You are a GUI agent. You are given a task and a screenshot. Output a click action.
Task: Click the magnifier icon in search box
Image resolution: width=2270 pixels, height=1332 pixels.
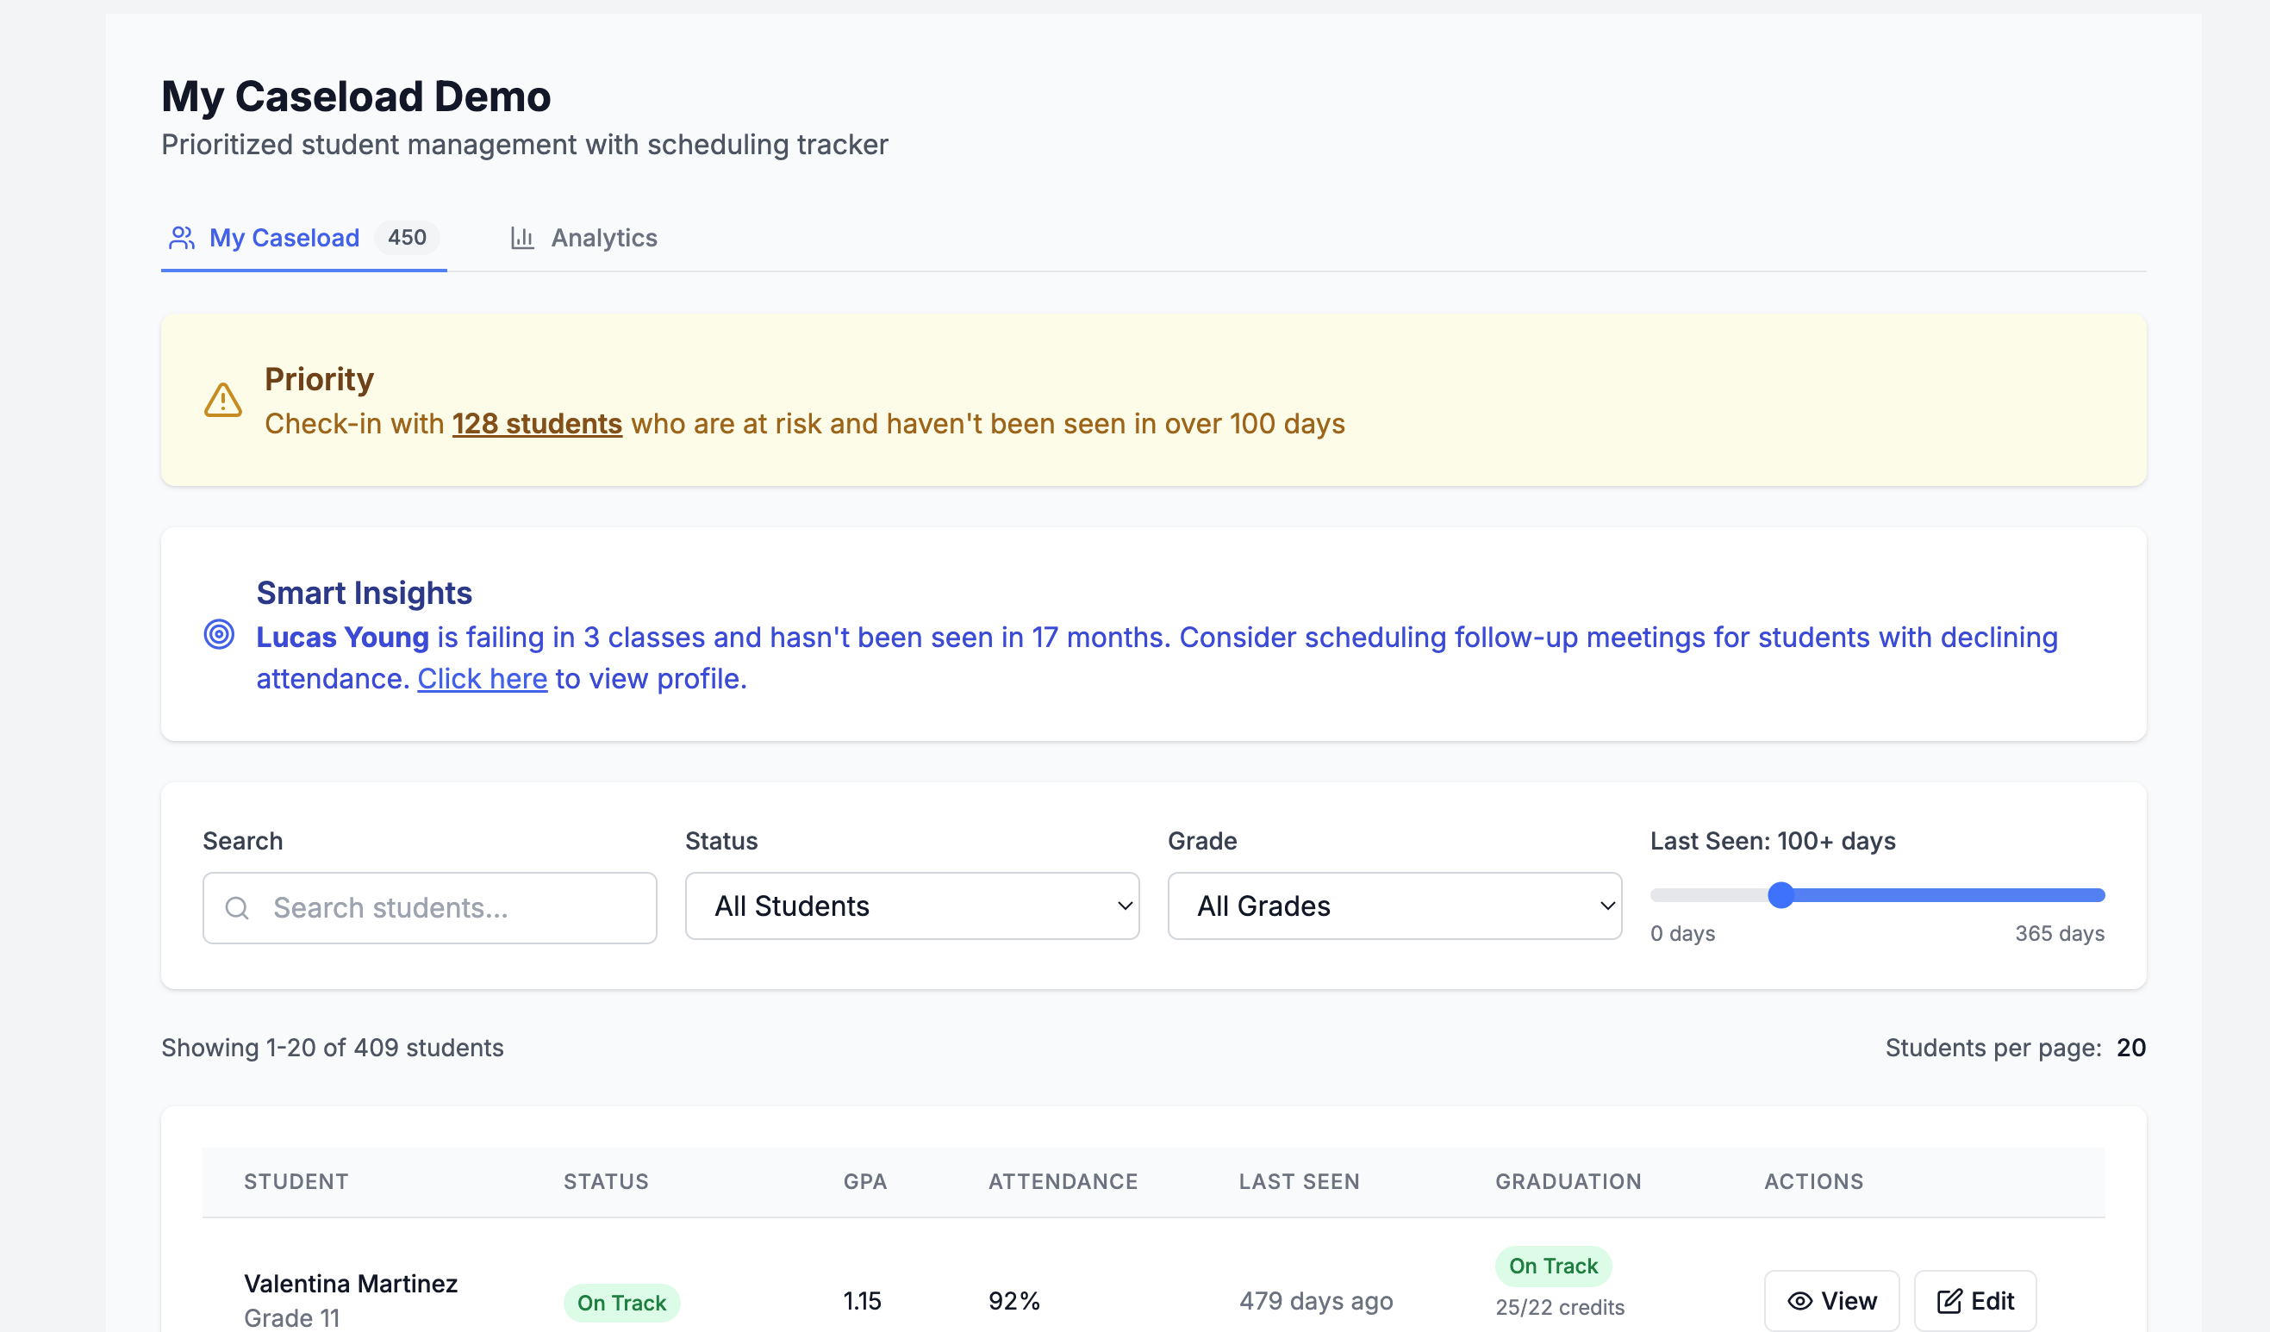click(x=237, y=908)
